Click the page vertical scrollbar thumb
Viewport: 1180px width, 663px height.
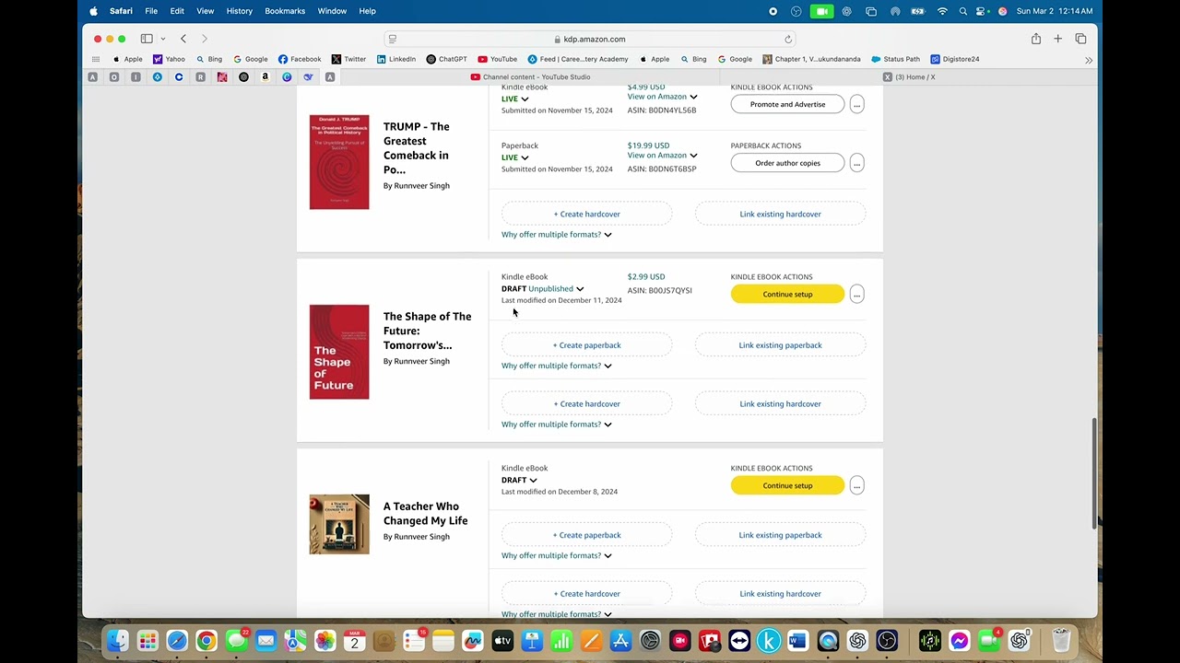tap(1094, 472)
